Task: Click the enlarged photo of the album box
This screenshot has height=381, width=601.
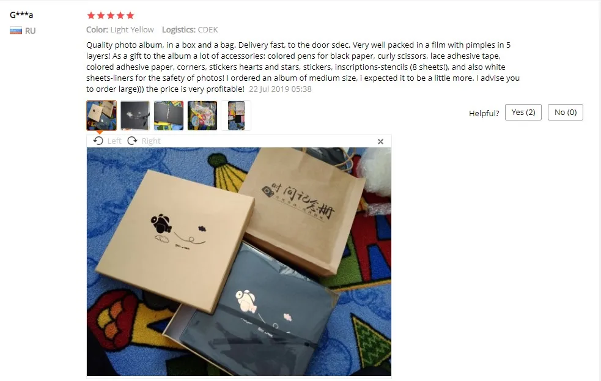Action: pyautogui.click(x=239, y=262)
